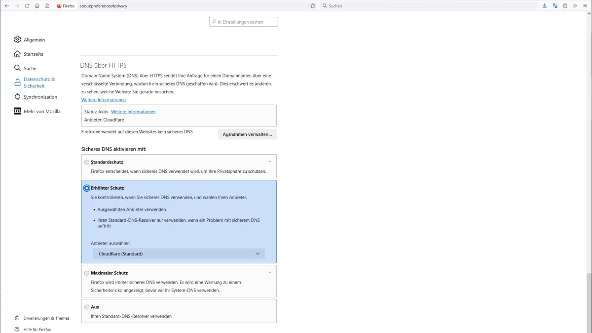Click the Anbieter: Cloudflare status text
This screenshot has height=333, width=592.
tap(104, 120)
